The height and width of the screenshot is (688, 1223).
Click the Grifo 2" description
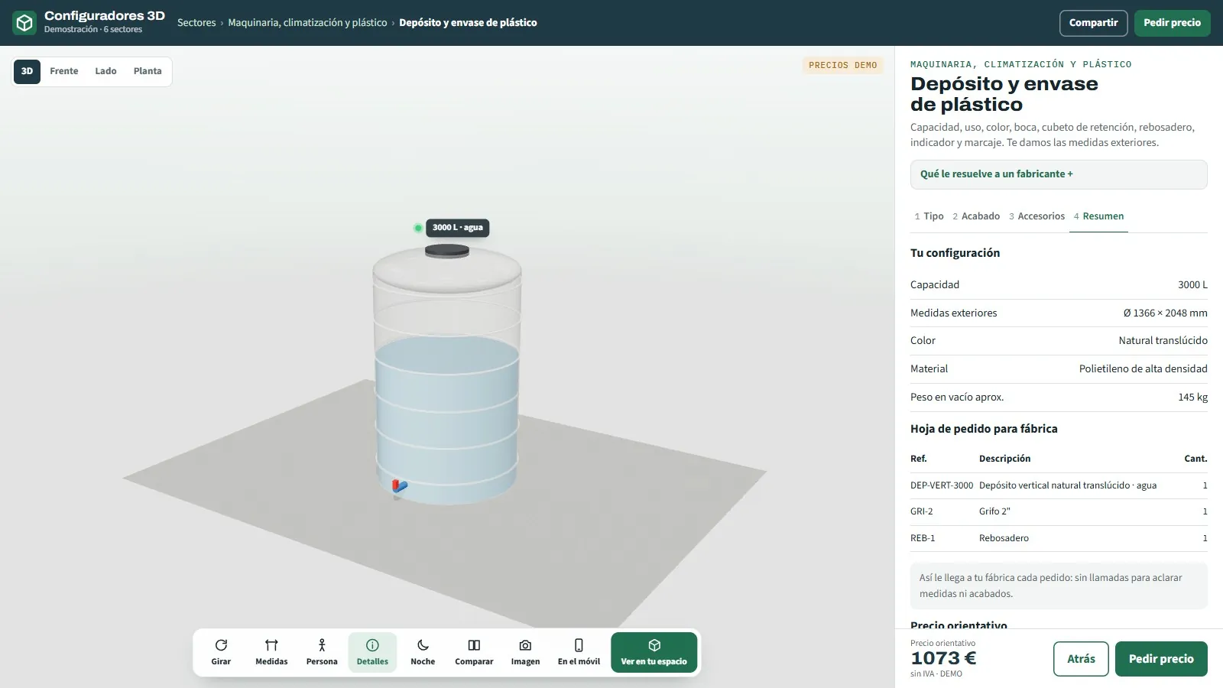(x=994, y=511)
